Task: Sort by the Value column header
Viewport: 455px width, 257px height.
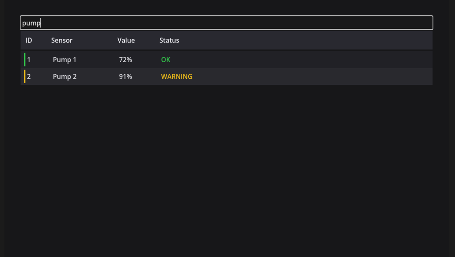Action: pos(126,40)
